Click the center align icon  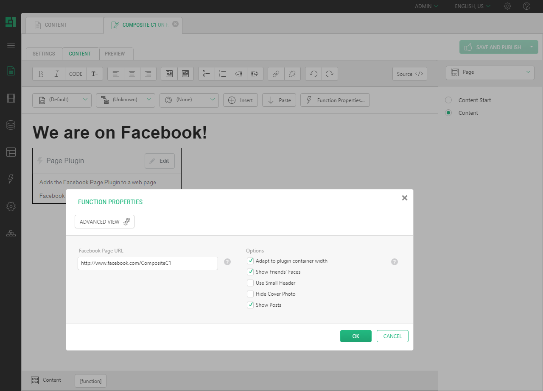pyautogui.click(x=132, y=74)
